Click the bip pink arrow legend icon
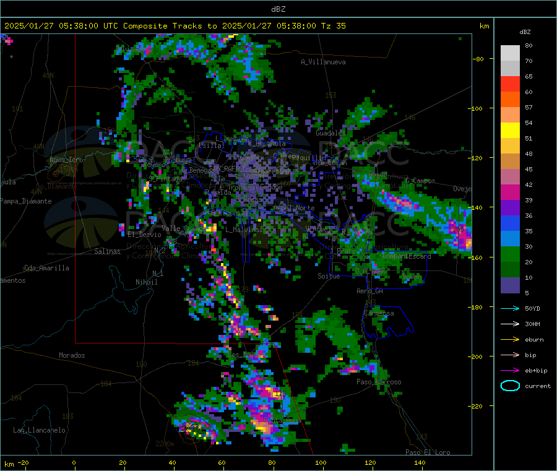 tap(510, 355)
